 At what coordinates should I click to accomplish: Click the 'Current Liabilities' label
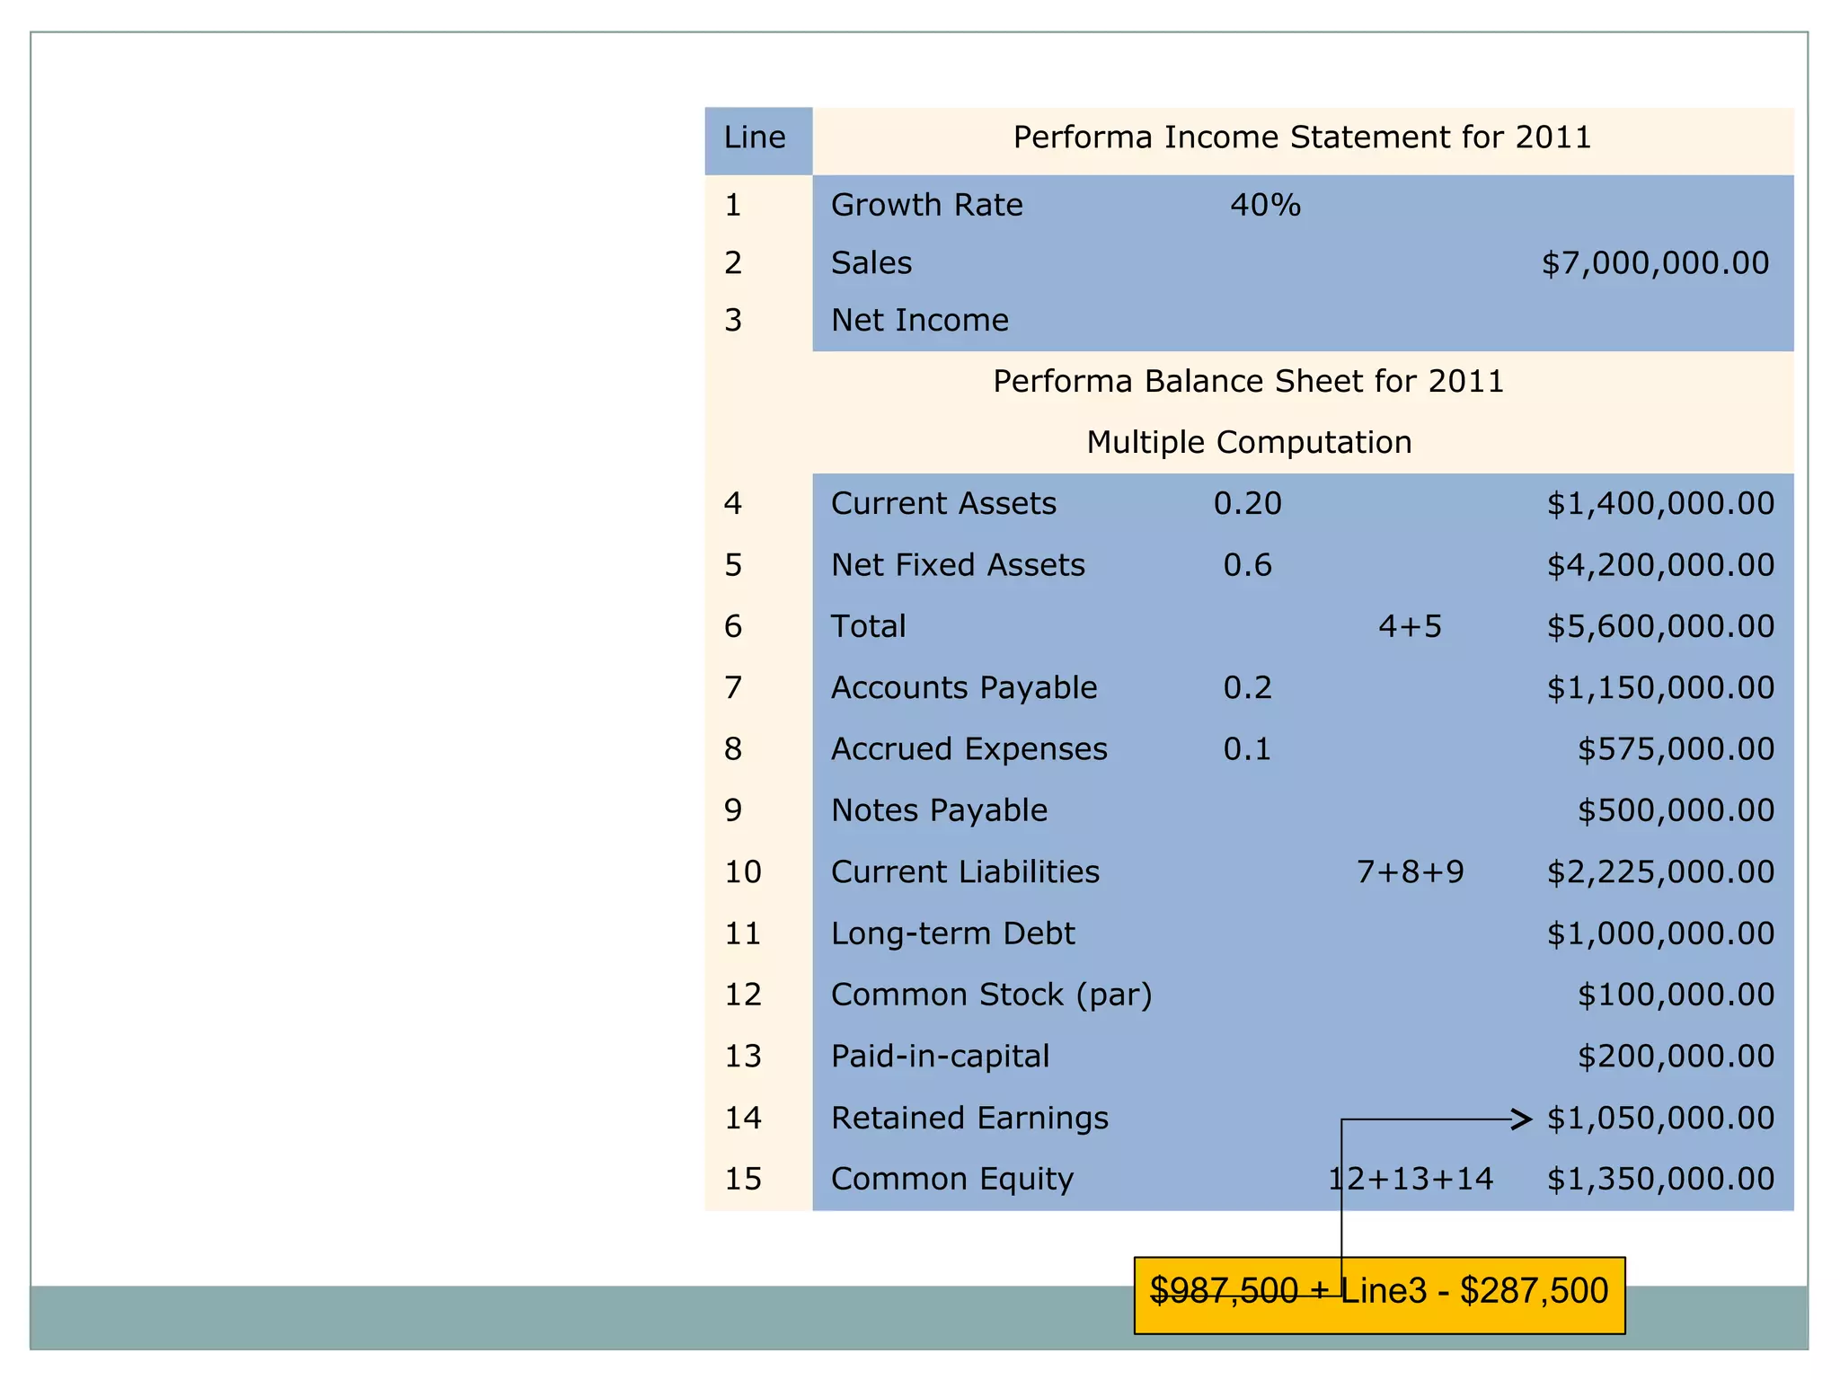(965, 871)
